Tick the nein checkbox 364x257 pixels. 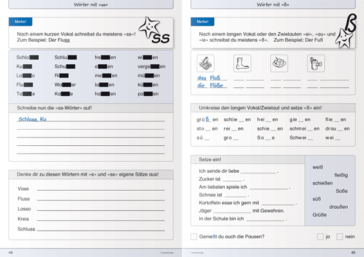340,236
